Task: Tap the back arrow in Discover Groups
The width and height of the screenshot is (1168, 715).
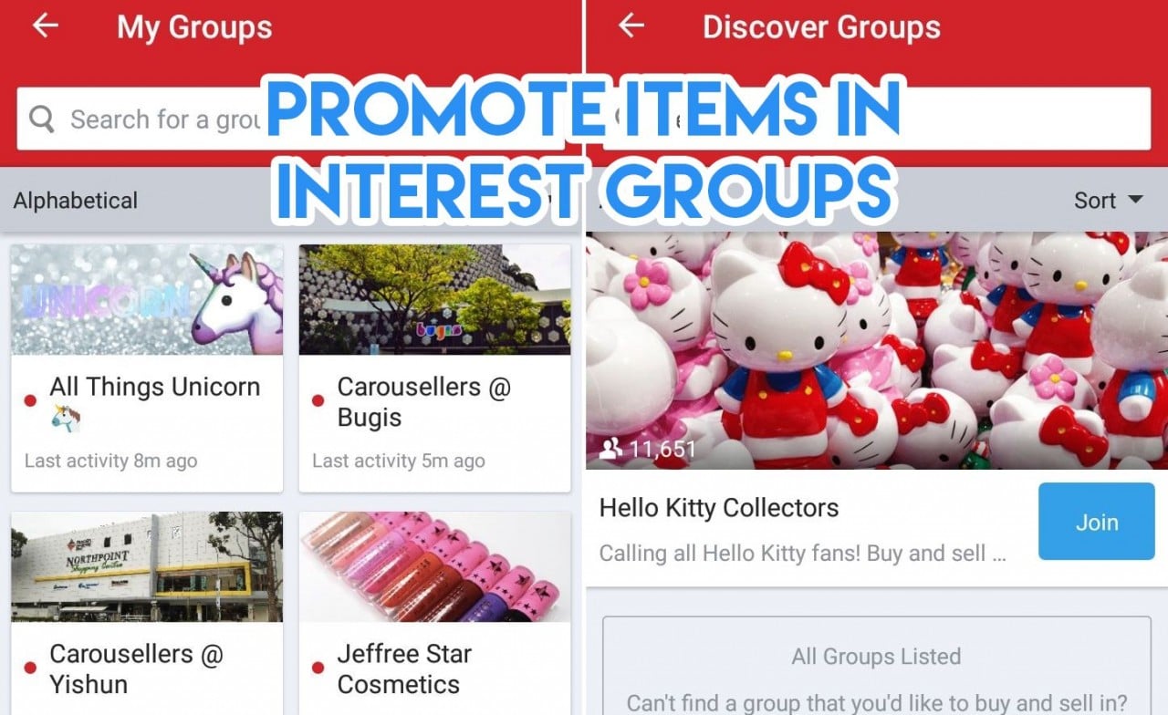Action: (x=631, y=26)
